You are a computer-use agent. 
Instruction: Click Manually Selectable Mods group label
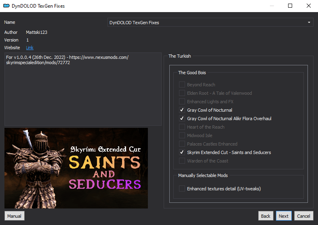pyautogui.click(x=203, y=175)
